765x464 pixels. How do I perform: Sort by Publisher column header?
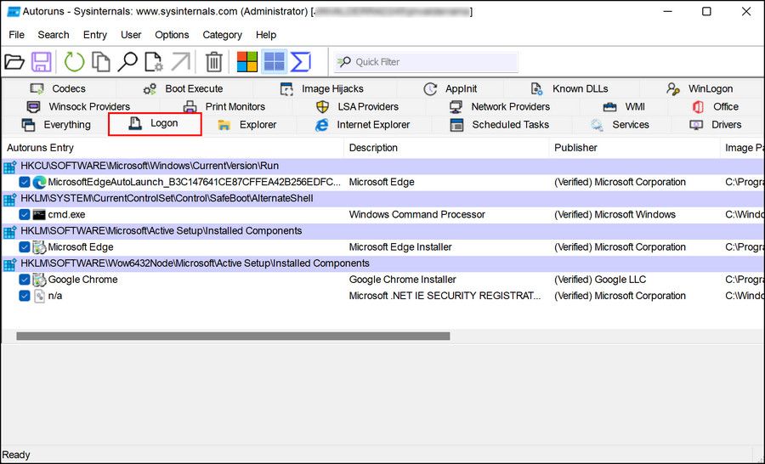click(635, 148)
